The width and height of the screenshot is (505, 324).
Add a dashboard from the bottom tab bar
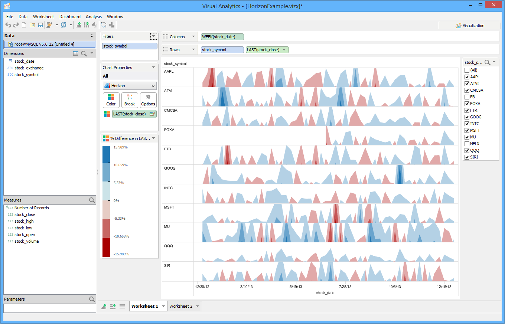point(113,306)
